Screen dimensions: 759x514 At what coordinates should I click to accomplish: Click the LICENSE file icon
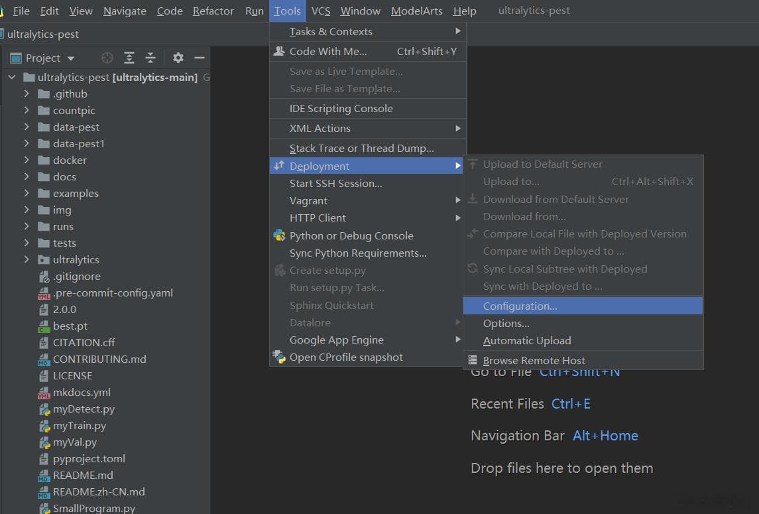(x=44, y=376)
